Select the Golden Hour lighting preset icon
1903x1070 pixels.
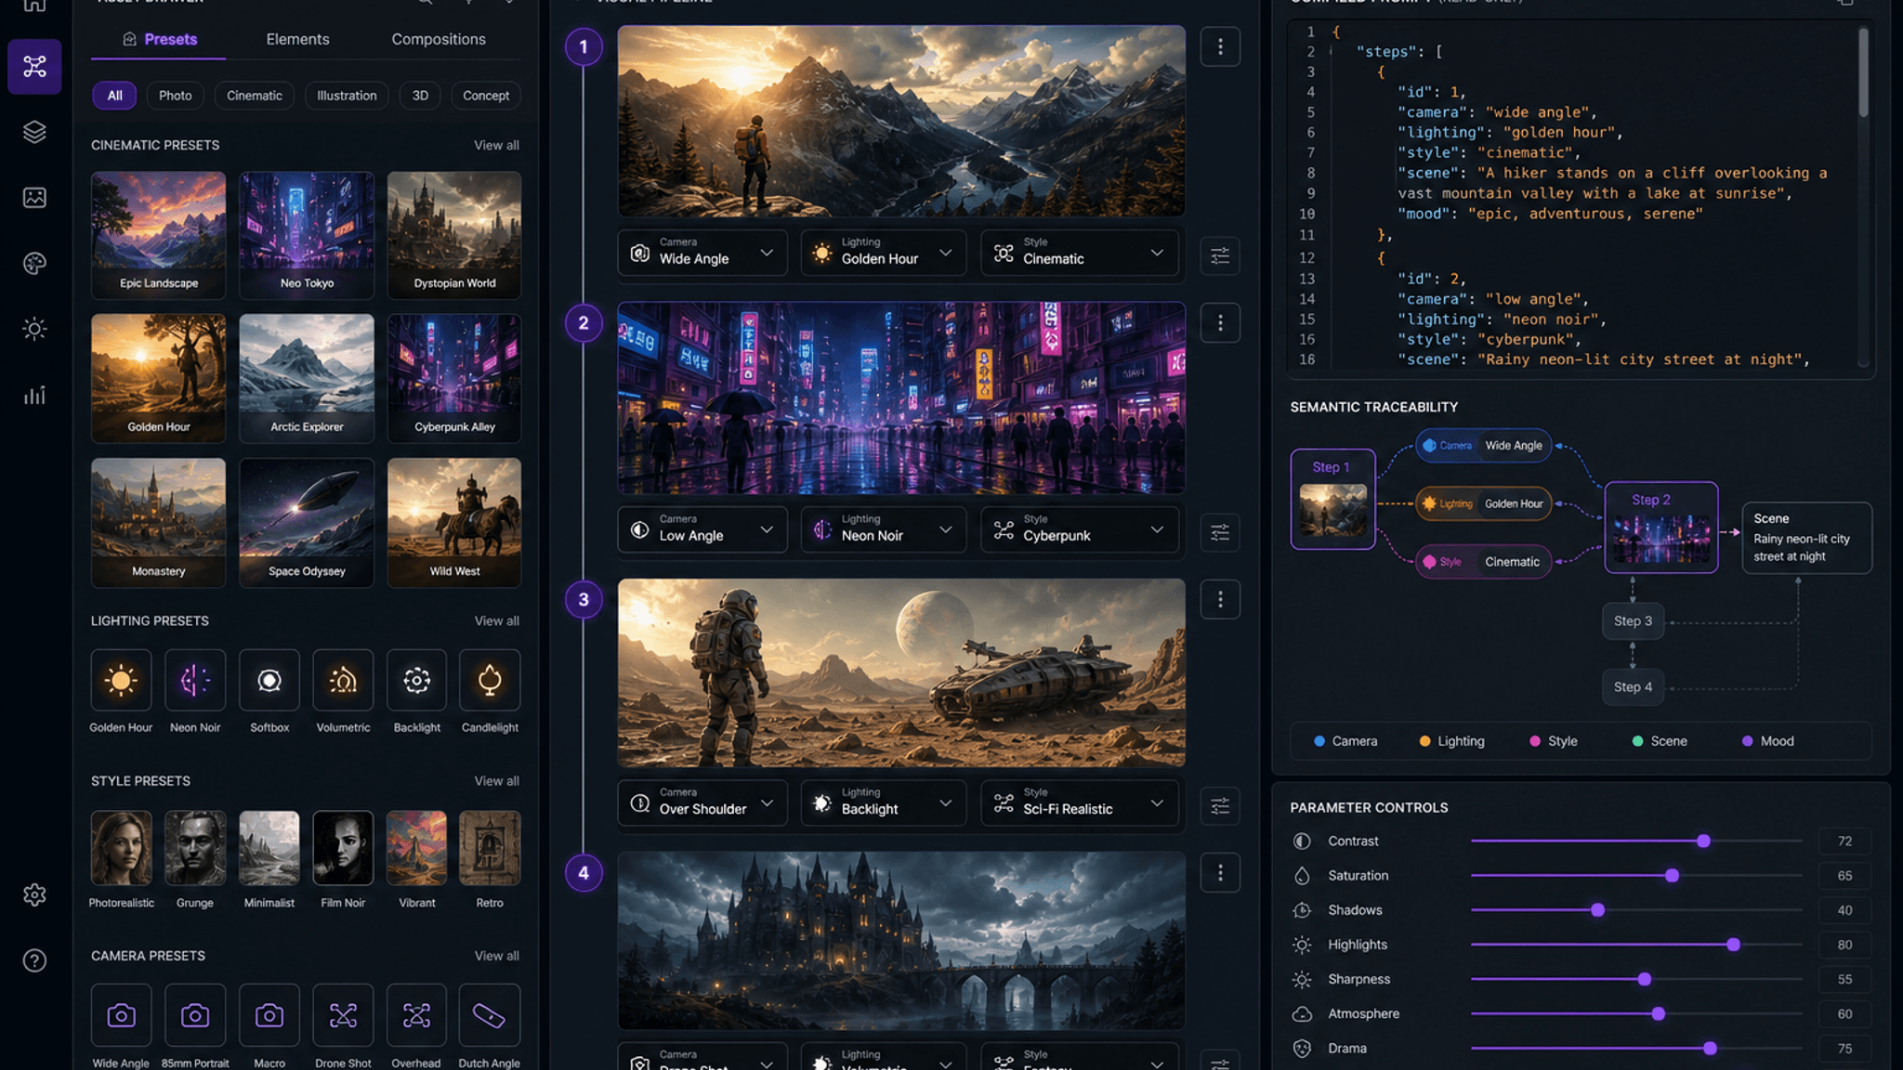(121, 680)
